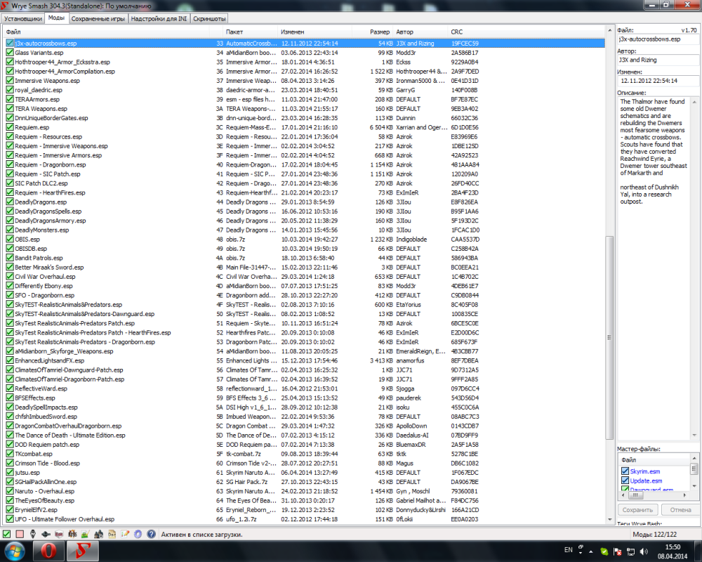This screenshot has height=562, width=702.
Task: Click the Show desktop strip at the taskbar end
Action: point(698,551)
